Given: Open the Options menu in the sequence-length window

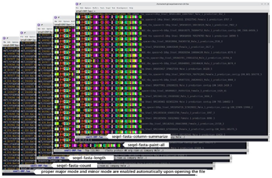Looking at the screenshot, I should pos(49,29).
